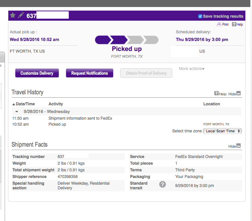Screen dimensions: 252x221
Task: Select 'Shipment information sent to FedEx' row
Action: point(127,118)
